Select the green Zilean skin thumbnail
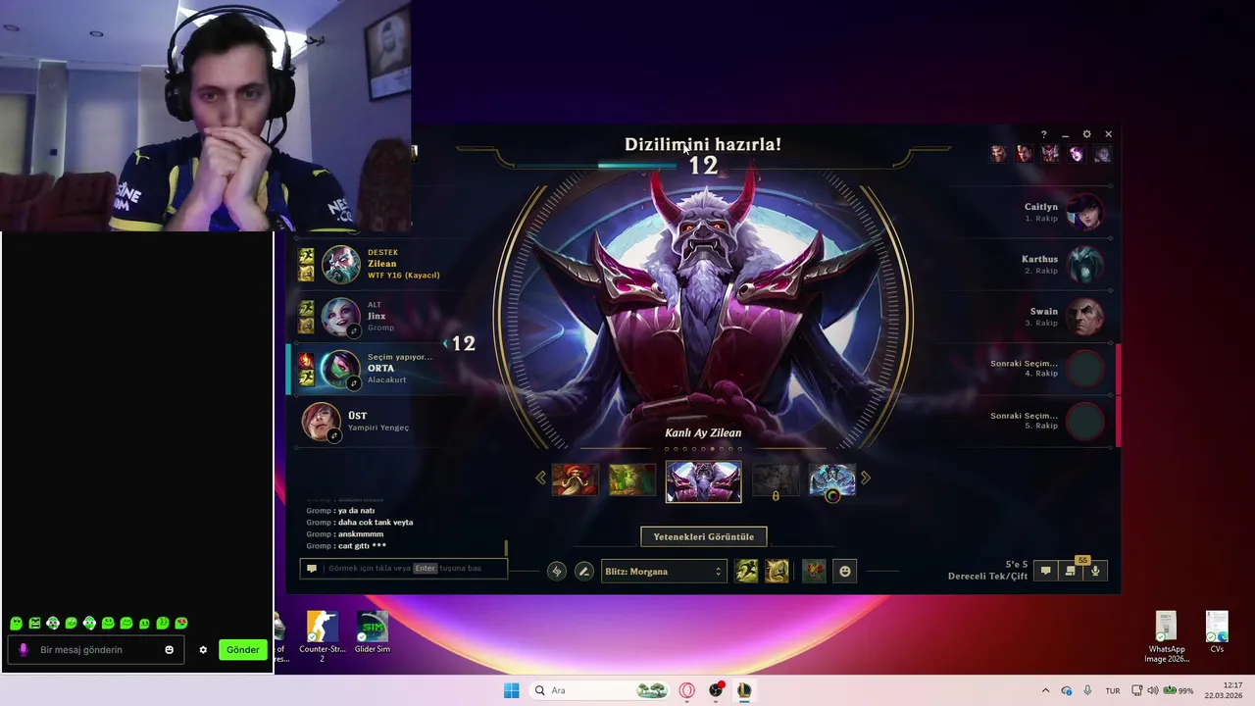 (x=632, y=479)
